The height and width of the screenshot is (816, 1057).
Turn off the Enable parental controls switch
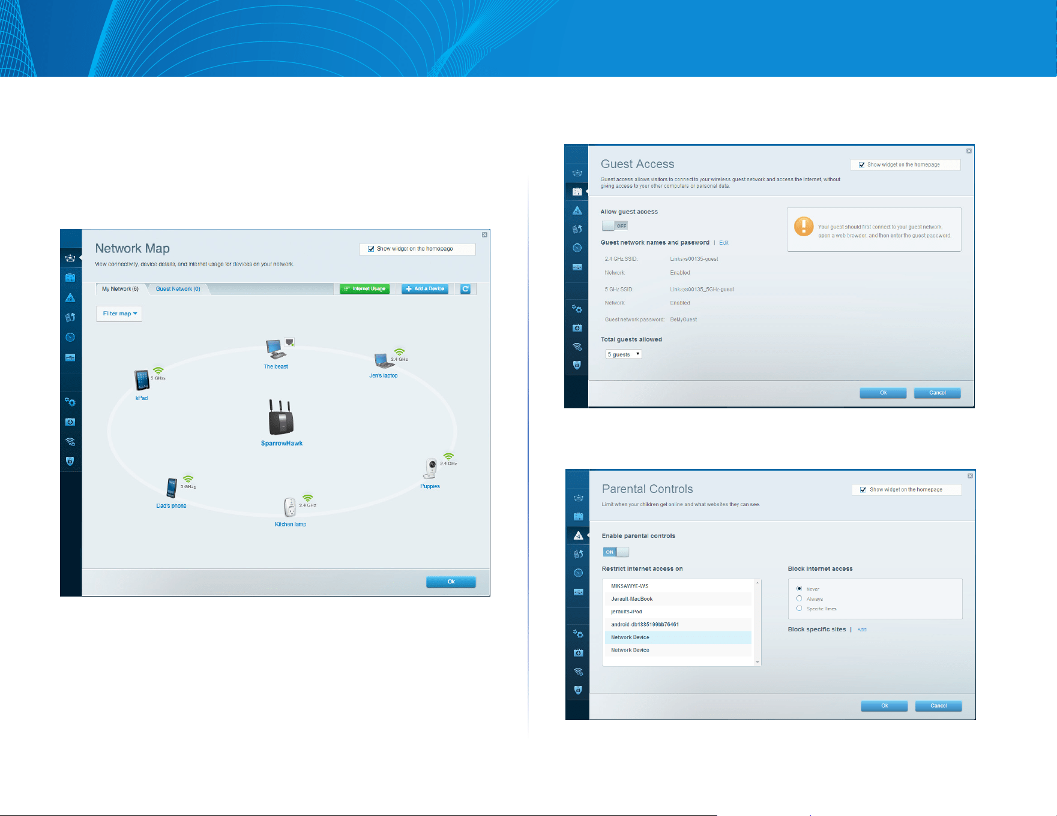616,552
